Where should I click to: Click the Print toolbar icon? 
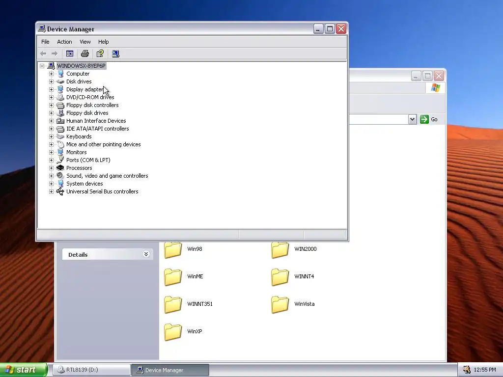[x=85, y=54]
